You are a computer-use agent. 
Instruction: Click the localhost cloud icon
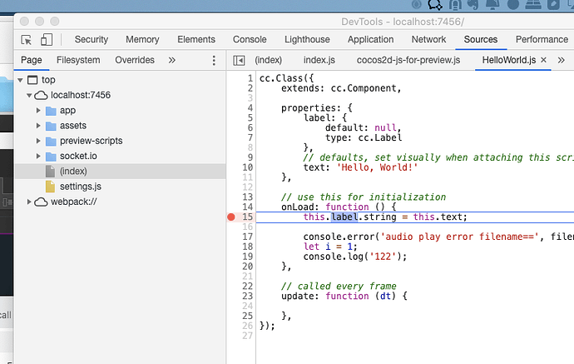click(x=41, y=95)
